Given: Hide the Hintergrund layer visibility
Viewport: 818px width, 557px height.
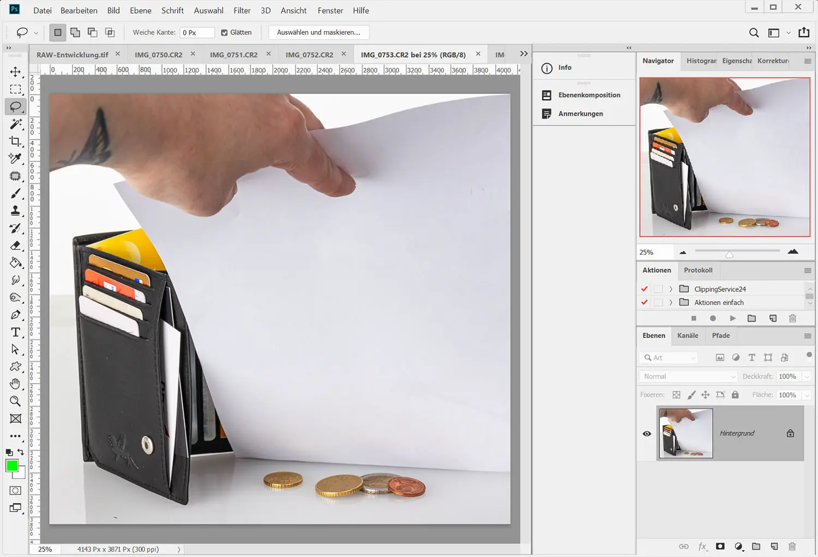Looking at the screenshot, I should (x=647, y=433).
